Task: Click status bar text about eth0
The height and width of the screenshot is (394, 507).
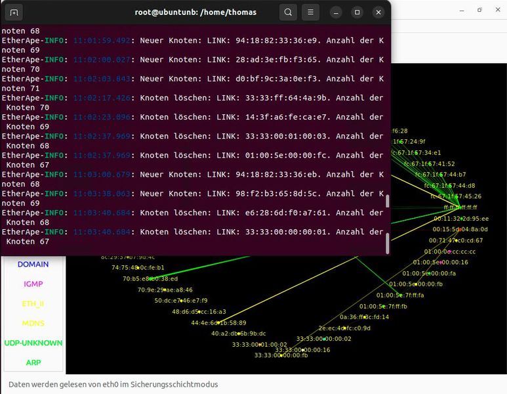Action: point(113,384)
